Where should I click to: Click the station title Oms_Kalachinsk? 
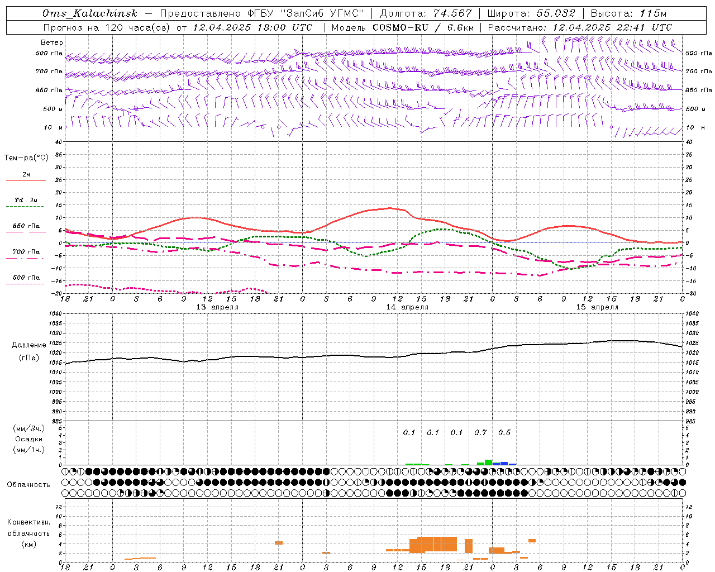tap(90, 13)
